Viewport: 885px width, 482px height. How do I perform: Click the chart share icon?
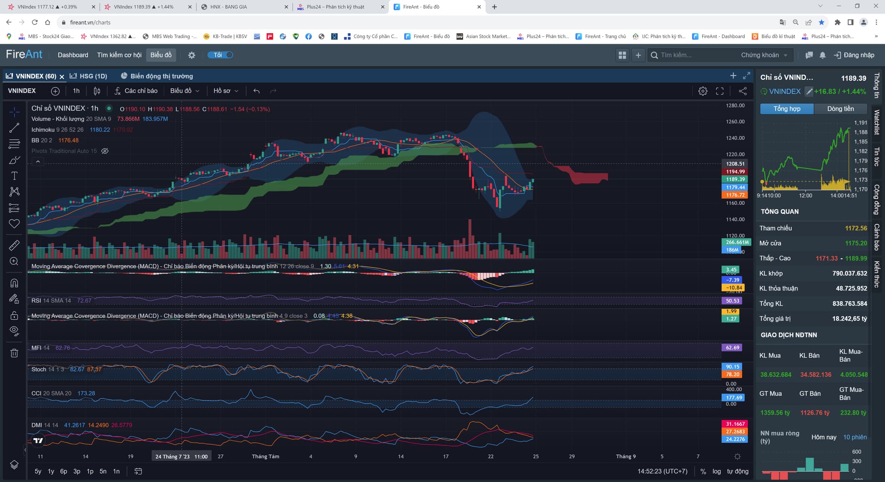point(743,91)
